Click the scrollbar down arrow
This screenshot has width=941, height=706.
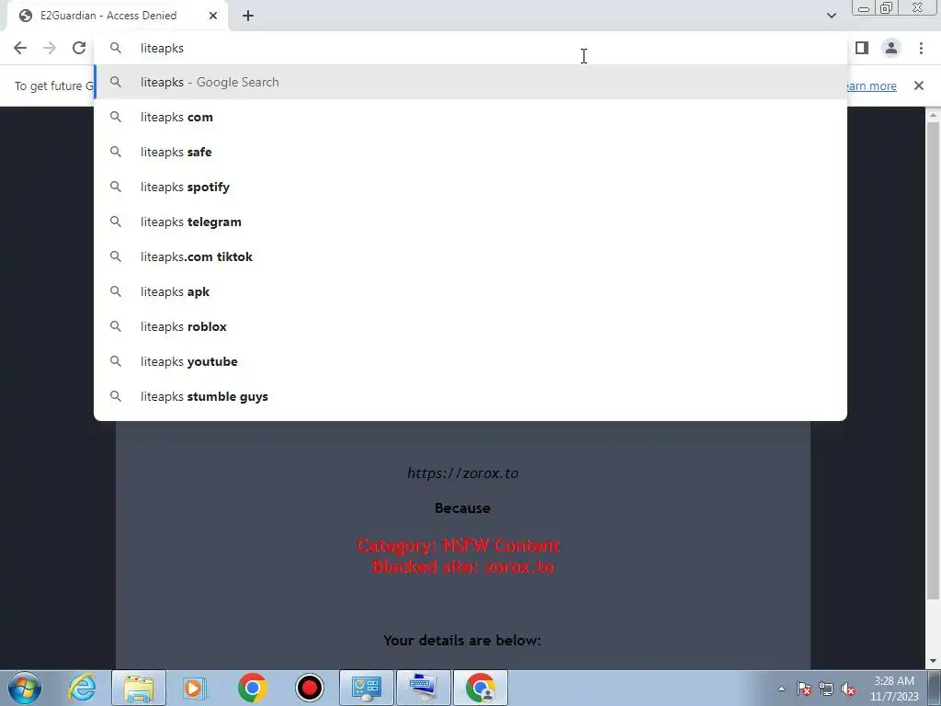(933, 661)
